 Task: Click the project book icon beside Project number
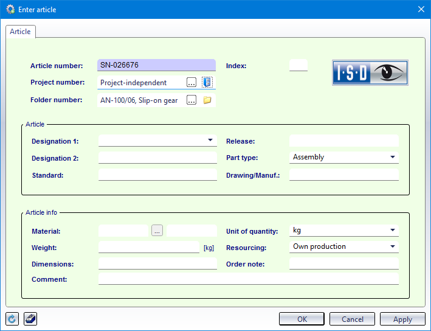pos(207,82)
